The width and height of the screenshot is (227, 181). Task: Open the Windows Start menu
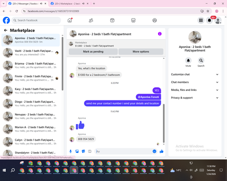tap(4, 170)
